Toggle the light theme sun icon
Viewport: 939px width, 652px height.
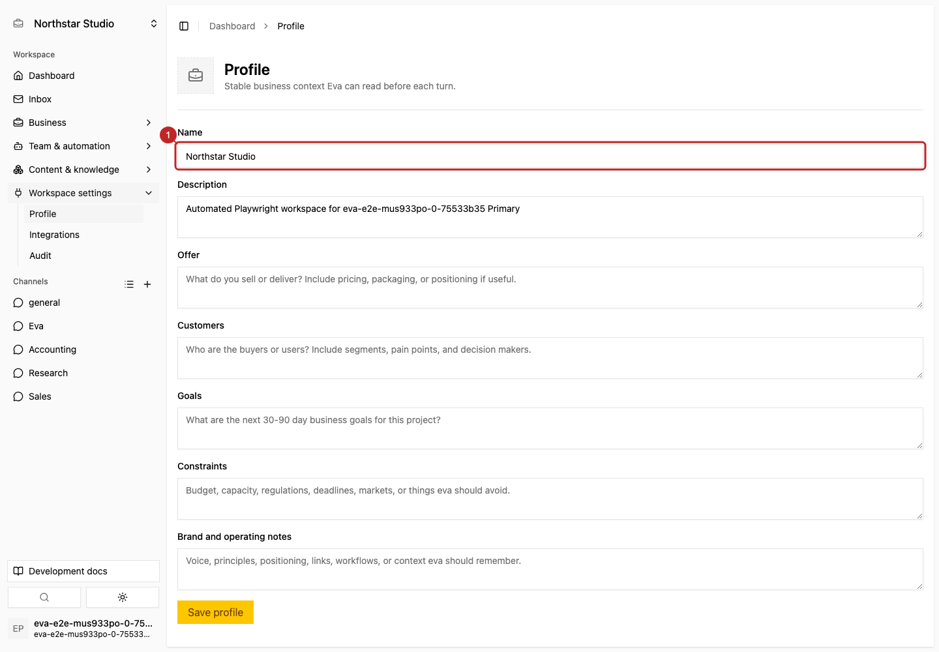click(123, 597)
